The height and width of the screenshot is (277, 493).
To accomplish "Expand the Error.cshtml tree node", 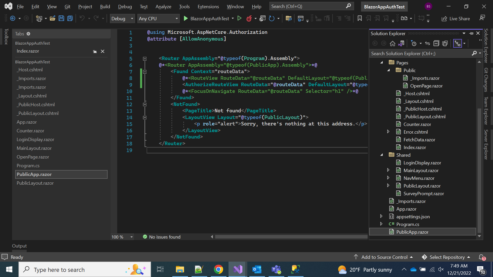I will (388, 131).
